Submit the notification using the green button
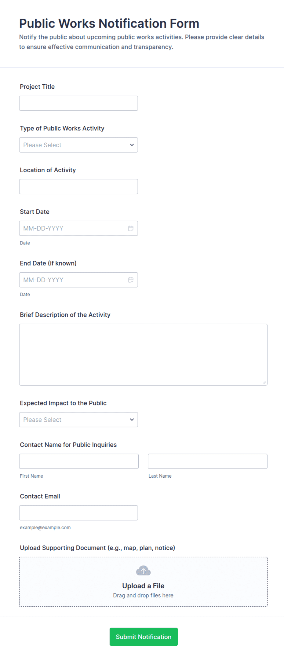The height and width of the screenshot is (661, 284). coord(144,637)
